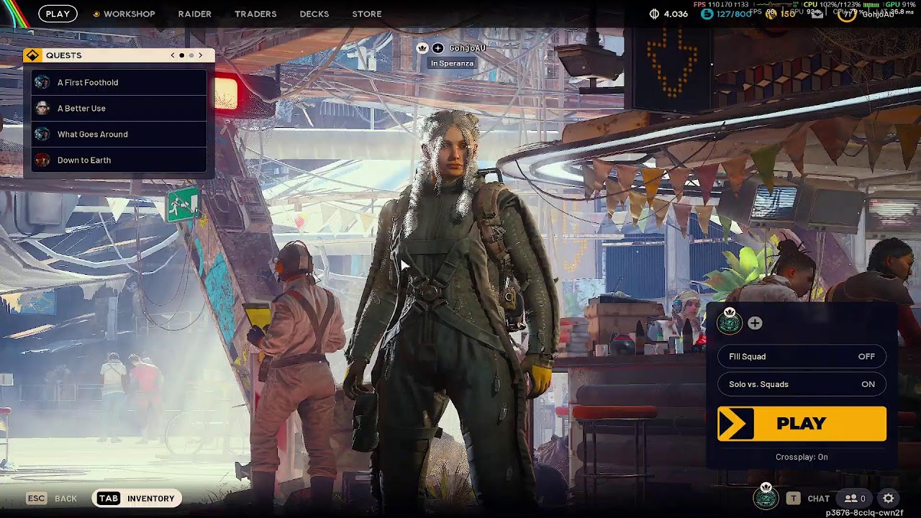Screen dimensions: 921x518
Task: Open the mail envelope icon
Action: pos(817,14)
